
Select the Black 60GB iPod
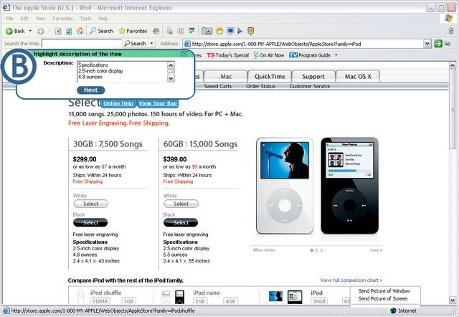pos(181,222)
